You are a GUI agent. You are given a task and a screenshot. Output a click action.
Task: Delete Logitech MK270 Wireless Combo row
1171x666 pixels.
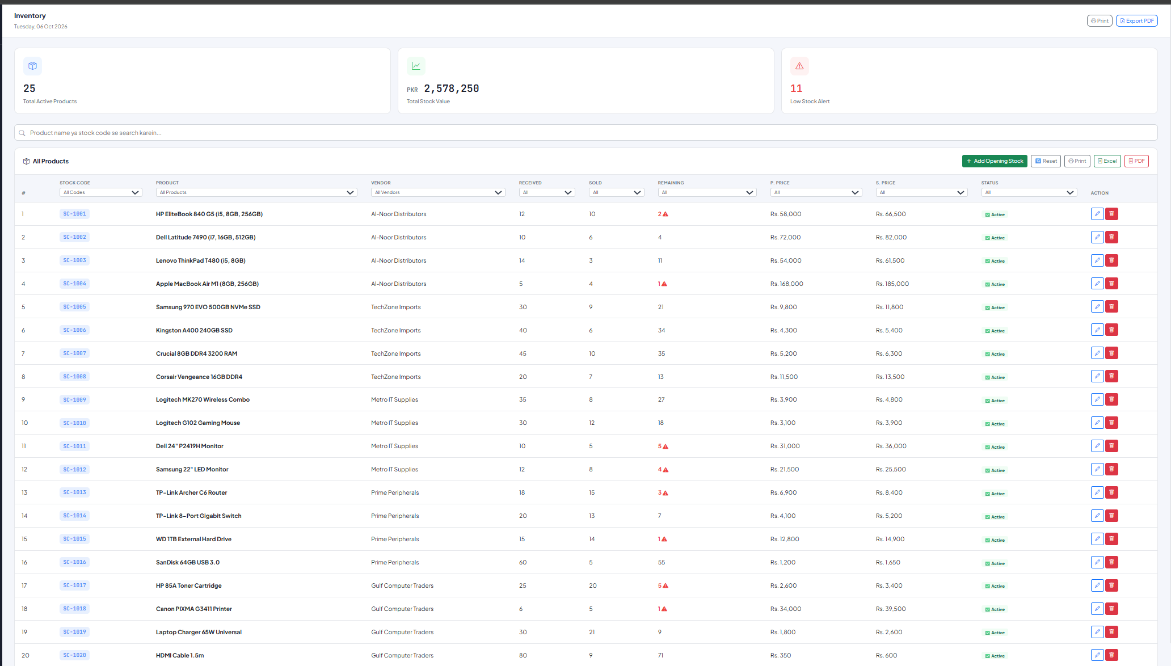(1111, 399)
